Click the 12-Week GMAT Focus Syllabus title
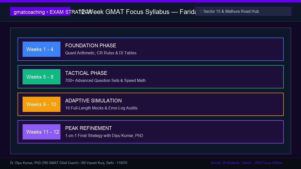 (137, 12)
